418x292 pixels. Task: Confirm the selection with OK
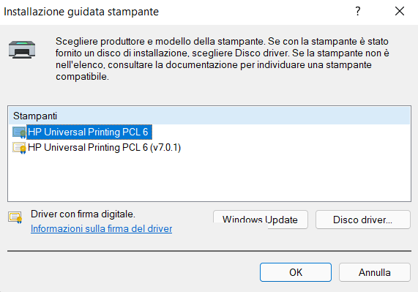pos(296,272)
